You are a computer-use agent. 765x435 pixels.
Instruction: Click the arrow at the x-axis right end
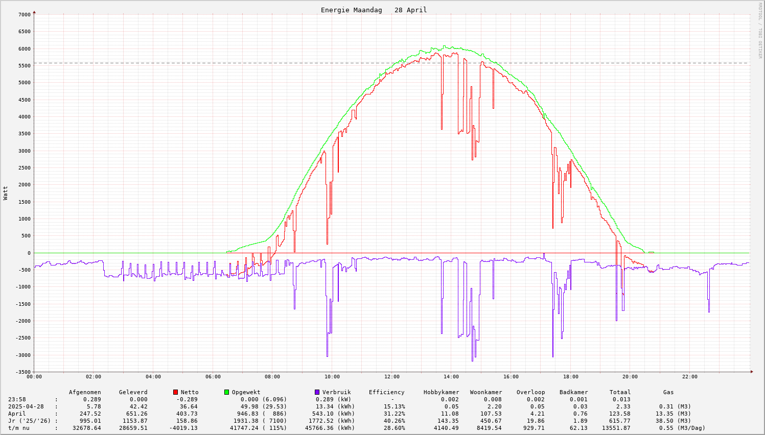[752, 372]
